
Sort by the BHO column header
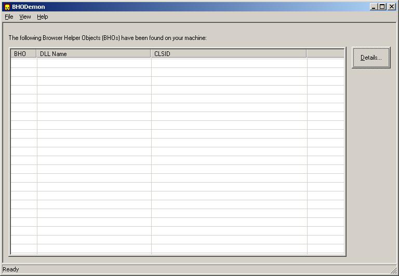tap(23, 53)
